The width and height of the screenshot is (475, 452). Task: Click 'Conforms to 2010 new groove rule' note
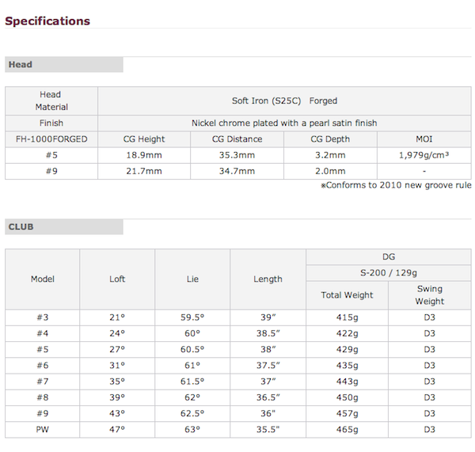tap(397, 185)
